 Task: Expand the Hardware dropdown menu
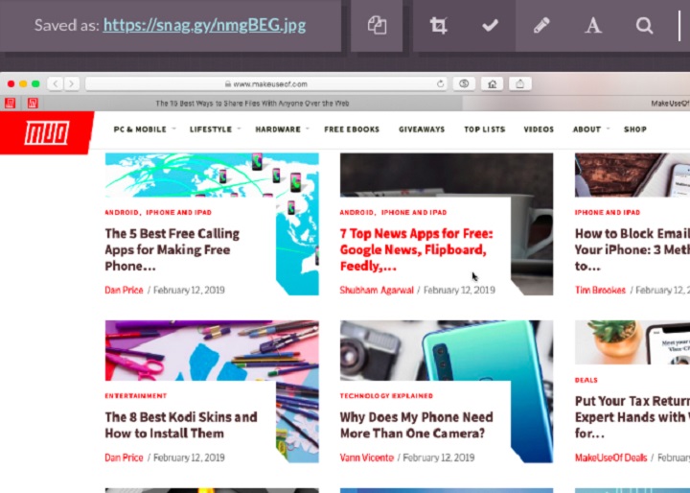[x=280, y=129]
